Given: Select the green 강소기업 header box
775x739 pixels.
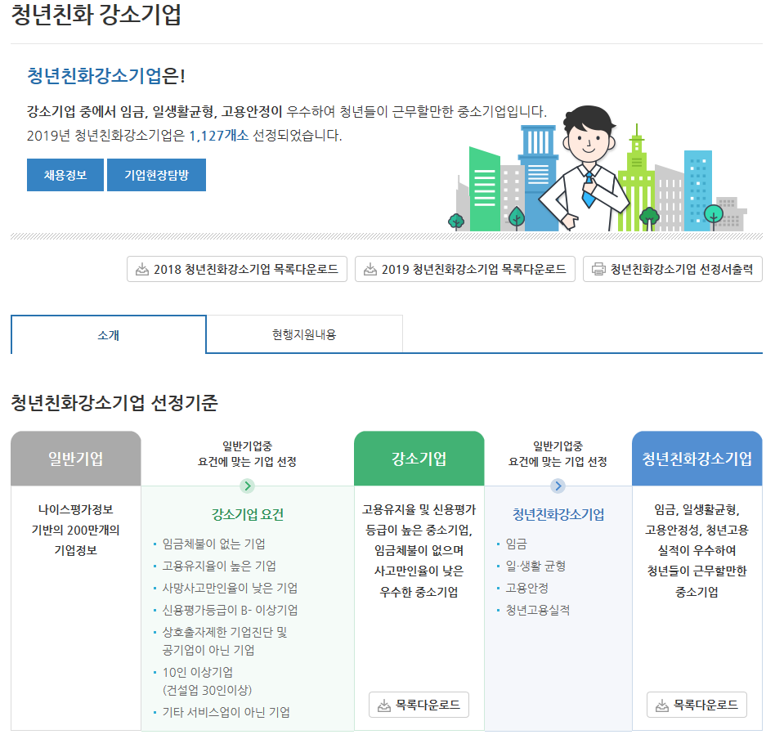Looking at the screenshot, I should point(419,459).
